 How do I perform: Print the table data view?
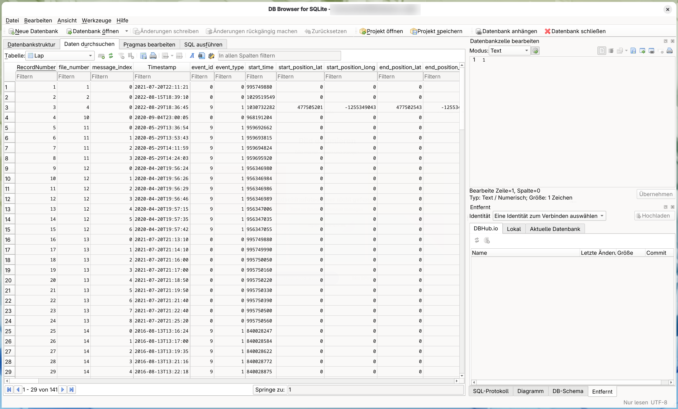153,56
